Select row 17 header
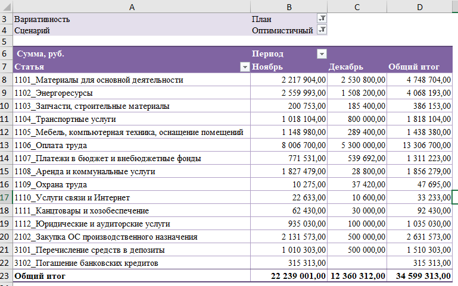Screen dimensions: 458x286 click(x=6, y=197)
